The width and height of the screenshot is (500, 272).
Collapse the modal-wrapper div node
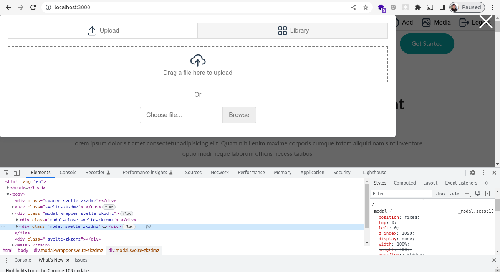tap(13, 214)
